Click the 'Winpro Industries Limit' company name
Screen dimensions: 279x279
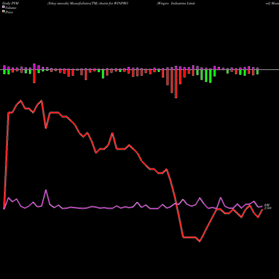(x=176, y=3)
